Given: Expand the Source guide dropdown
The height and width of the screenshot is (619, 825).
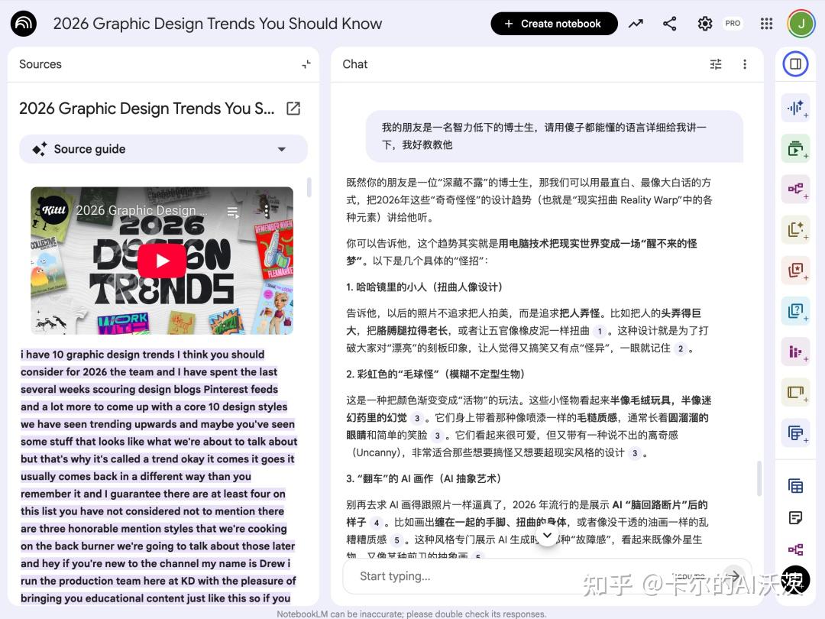Looking at the screenshot, I should 281,150.
